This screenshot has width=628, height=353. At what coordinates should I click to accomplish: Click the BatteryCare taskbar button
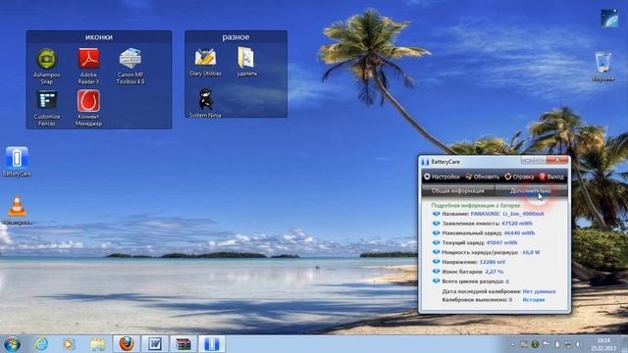click(x=212, y=344)
